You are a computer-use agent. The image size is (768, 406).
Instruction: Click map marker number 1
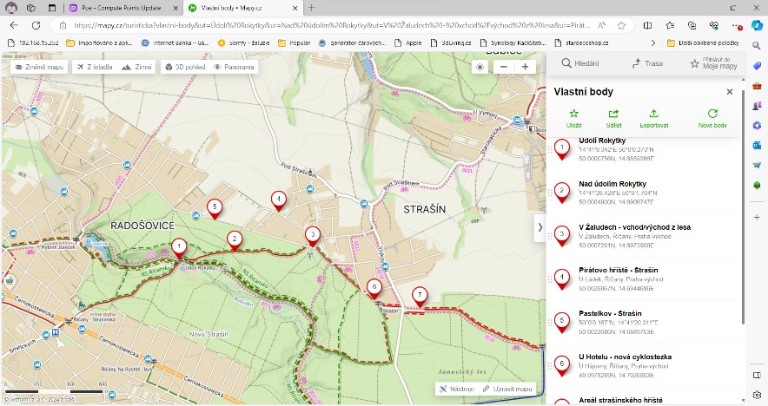tap(179, 248)
